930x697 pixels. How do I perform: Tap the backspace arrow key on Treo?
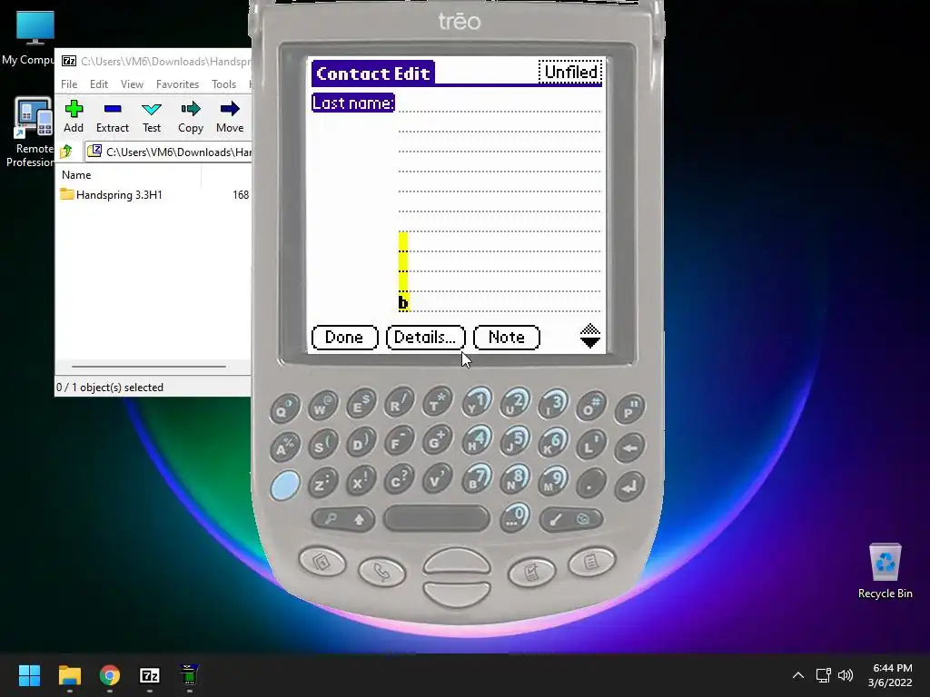[629, 447]
